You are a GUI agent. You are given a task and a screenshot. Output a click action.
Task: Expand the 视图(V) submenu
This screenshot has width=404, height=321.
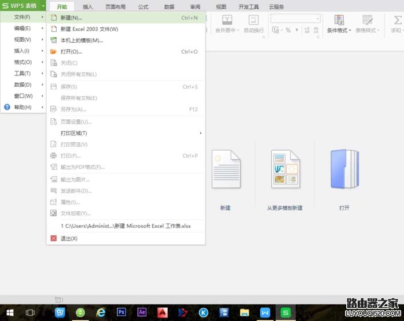42,39
